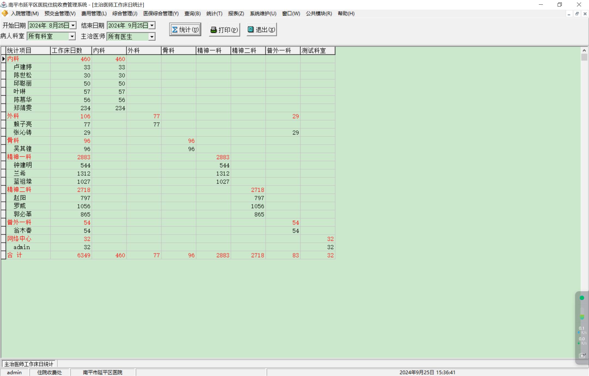The width and height of the screenshot is (589, 376).
Task: Click the printer icon on the 打印 button
Action: [214, 30]
